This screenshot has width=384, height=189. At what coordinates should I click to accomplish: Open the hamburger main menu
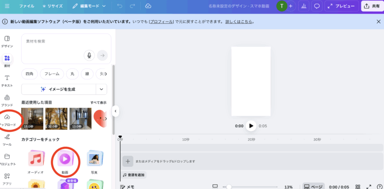pos(7,6)
